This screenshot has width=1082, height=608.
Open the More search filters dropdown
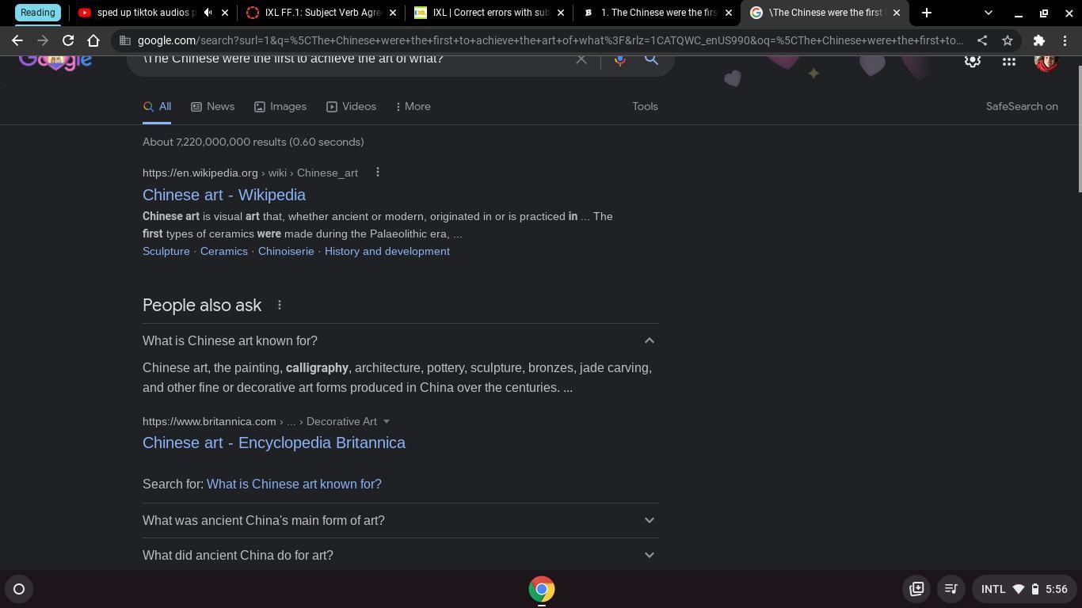click(413, 106)
